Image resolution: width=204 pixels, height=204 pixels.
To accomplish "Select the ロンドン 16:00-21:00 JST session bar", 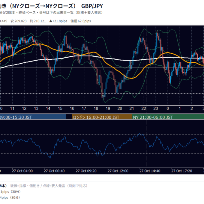I will pos(102,117).
